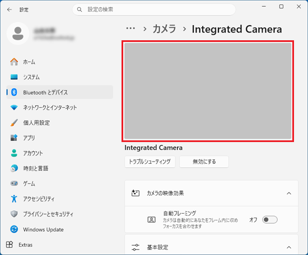
Task: Click the Gaming controller icon
Action: coord(14,183)
